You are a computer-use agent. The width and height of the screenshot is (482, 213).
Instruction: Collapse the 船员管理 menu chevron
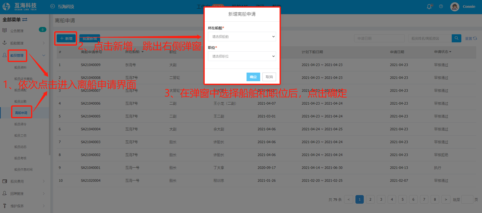point(44,55)
